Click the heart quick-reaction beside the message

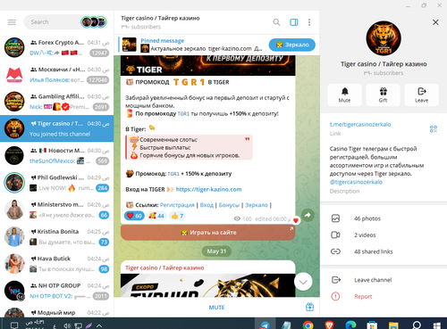296,220
